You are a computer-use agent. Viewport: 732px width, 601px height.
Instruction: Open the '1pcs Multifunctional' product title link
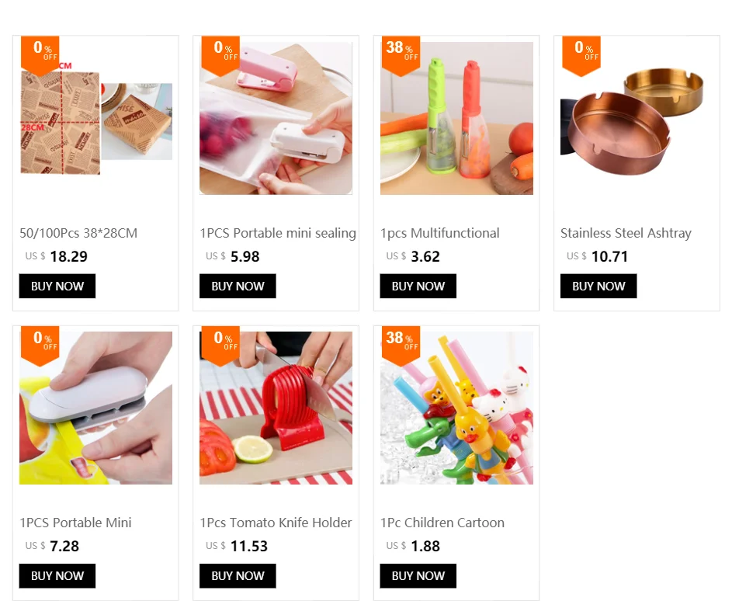(x=440, y=233)
